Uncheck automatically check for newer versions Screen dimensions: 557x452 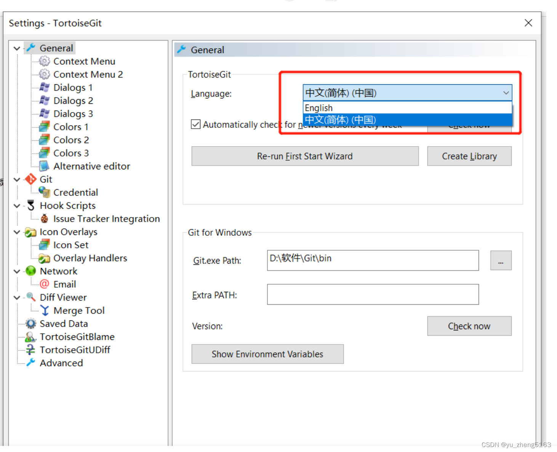[195, 124]
